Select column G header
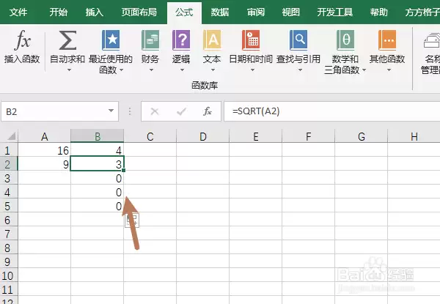Image resolution: width=440 pixels, height=304 pixels. 361,136
